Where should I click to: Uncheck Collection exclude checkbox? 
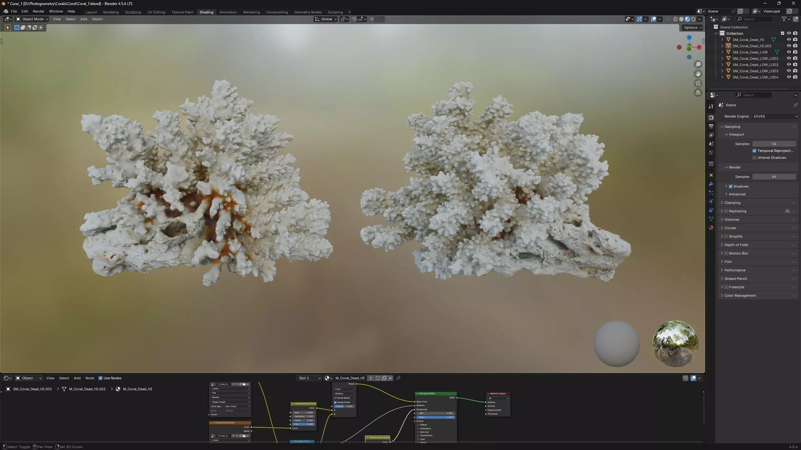coord(783,33)
